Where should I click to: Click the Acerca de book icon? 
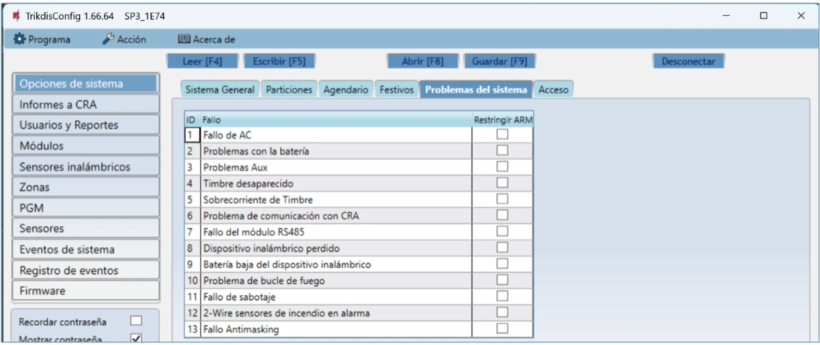pos(183,40)
